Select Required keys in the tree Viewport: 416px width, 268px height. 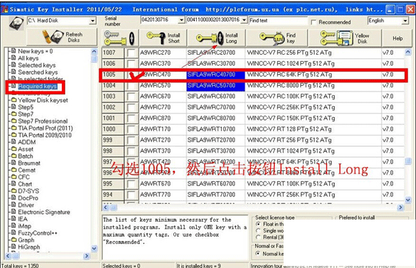[37, 87]
